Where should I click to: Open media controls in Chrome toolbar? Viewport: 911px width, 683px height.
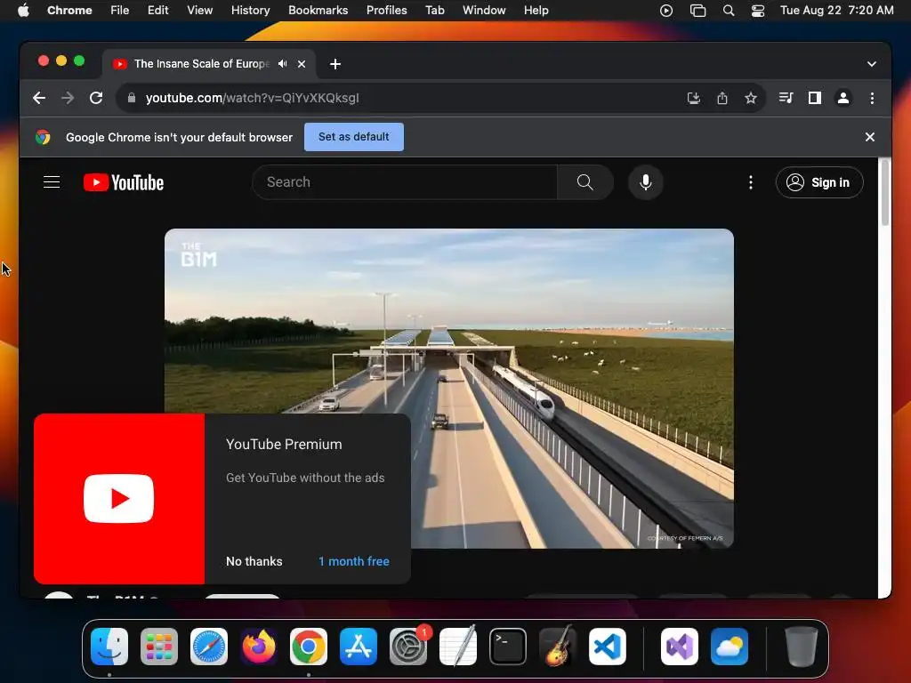coord(786,98)
